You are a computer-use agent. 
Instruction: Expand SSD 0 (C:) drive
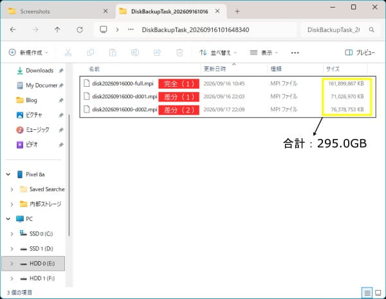coord(12,234)
